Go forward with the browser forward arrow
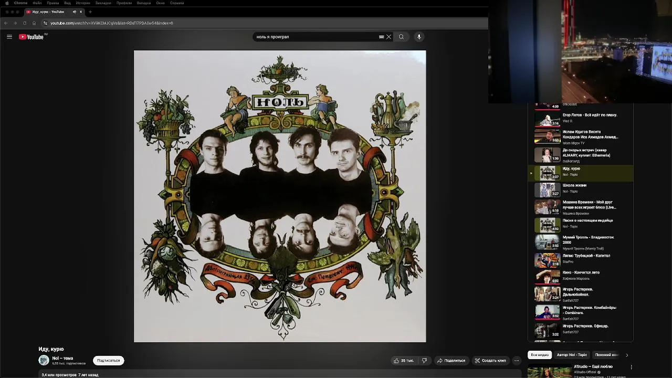 coord(15,23)
